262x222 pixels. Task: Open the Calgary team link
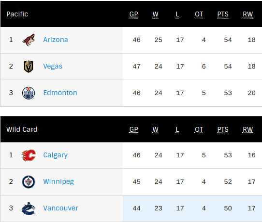[x=55, y=155]
